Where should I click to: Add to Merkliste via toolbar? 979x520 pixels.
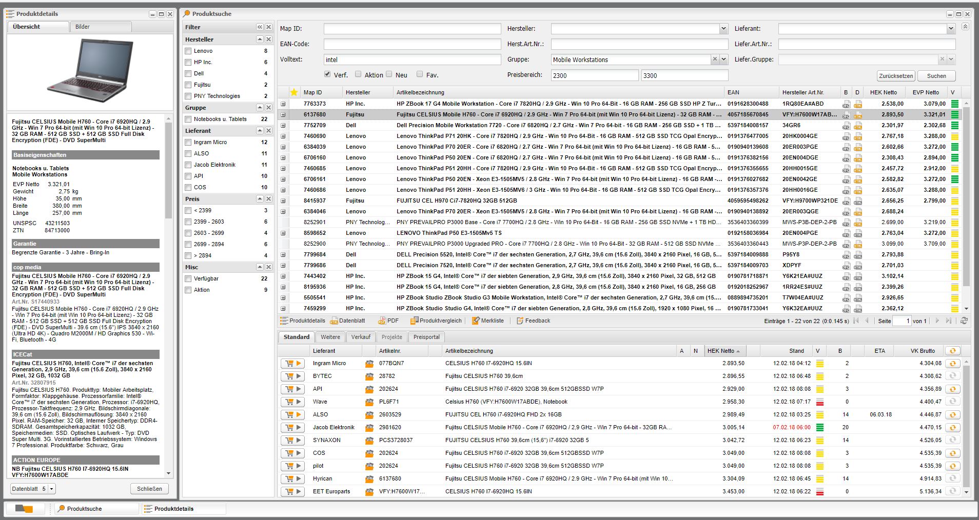point(488,321)
